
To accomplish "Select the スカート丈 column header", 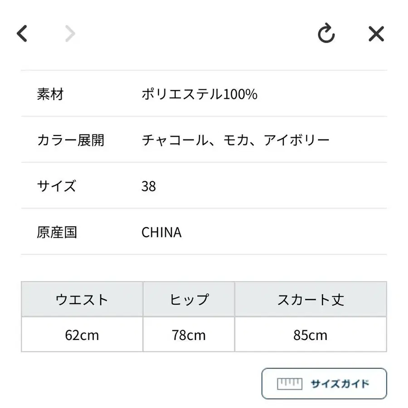I will point(311,299).
